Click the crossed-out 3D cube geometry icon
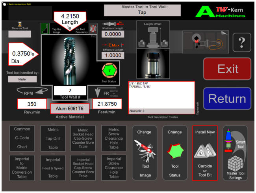Image resolution: width=256 pixels, height=193 pixels. tap(93, 29)
